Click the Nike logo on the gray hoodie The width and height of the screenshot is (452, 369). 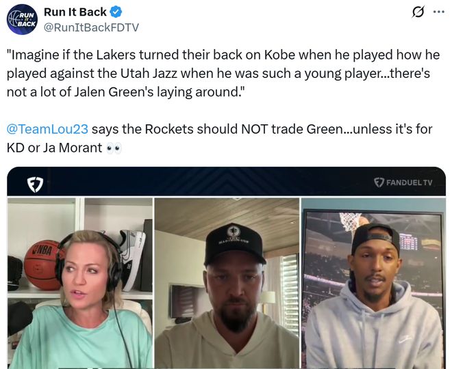coord(405,340)
